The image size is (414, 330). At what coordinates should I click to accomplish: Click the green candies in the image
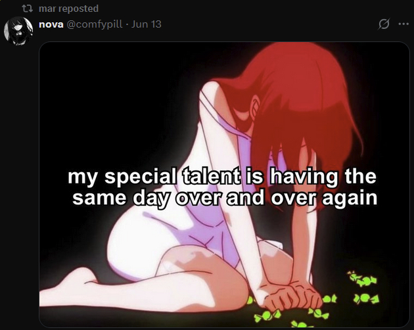pos(364,289)
